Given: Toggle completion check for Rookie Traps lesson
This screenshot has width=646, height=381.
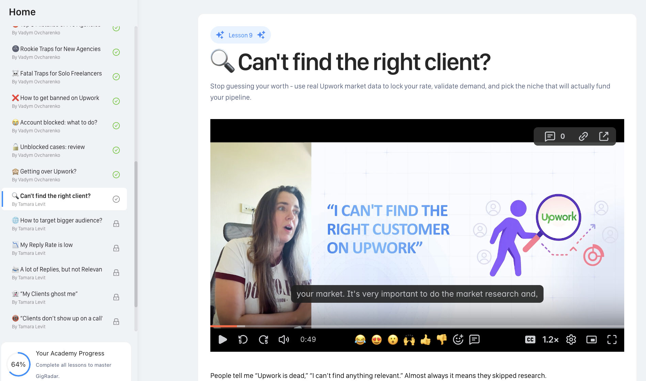Looking at the screenshot, I should click(116, 52).
